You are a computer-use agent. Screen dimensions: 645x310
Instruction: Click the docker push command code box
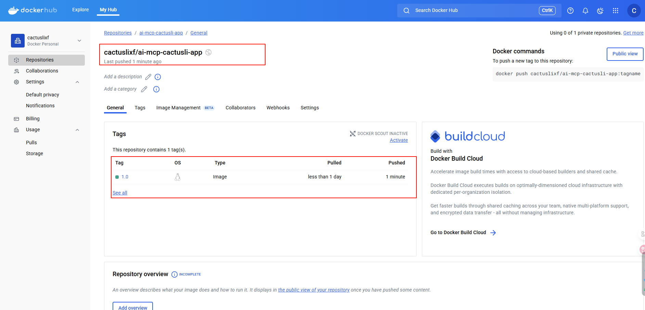pos(568,74)
